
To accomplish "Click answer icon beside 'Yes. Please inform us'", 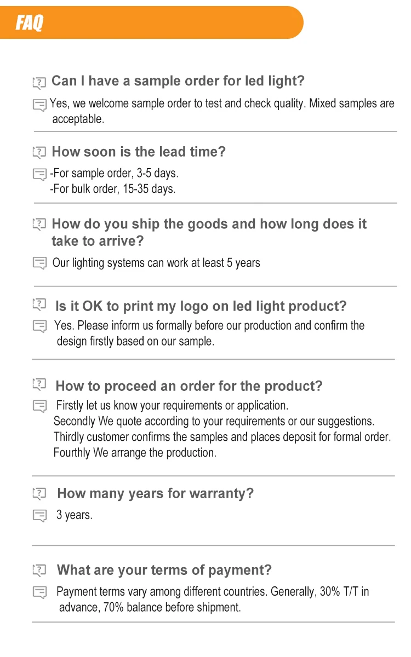I will [x=39, y=326].
